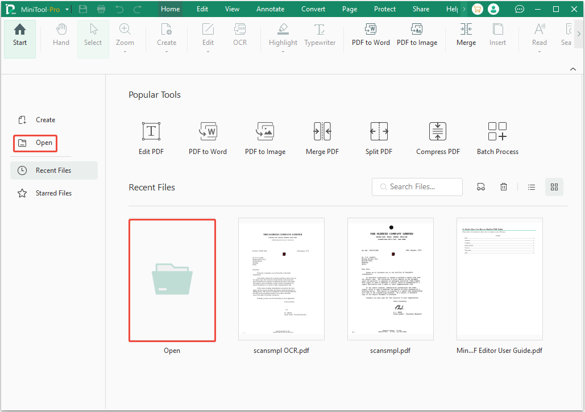Switch Recent Files to grid view
Screen dimensions: 585x412
[x=554, y=186]
